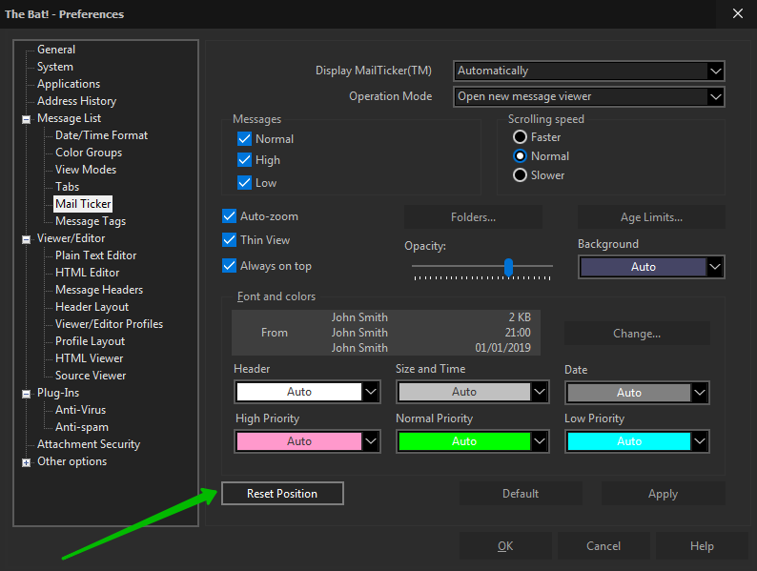Click the Change... font button

tap(637, 334)
